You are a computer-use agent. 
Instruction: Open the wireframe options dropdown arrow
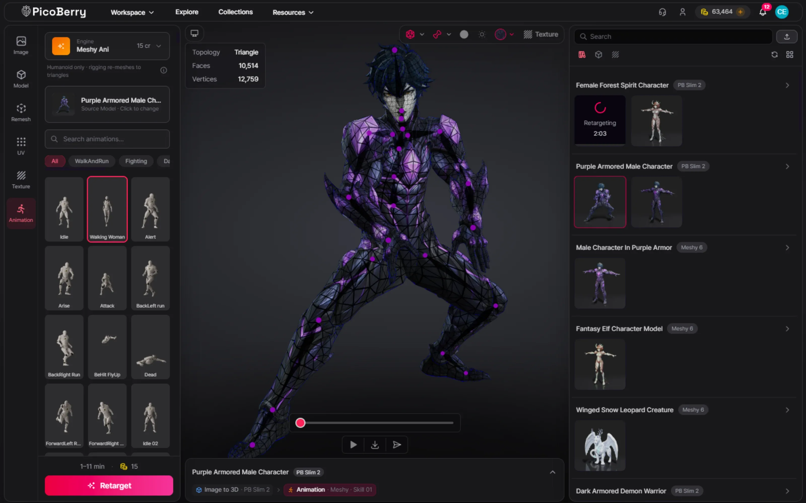pyautogui.click(x=422, y=34)
